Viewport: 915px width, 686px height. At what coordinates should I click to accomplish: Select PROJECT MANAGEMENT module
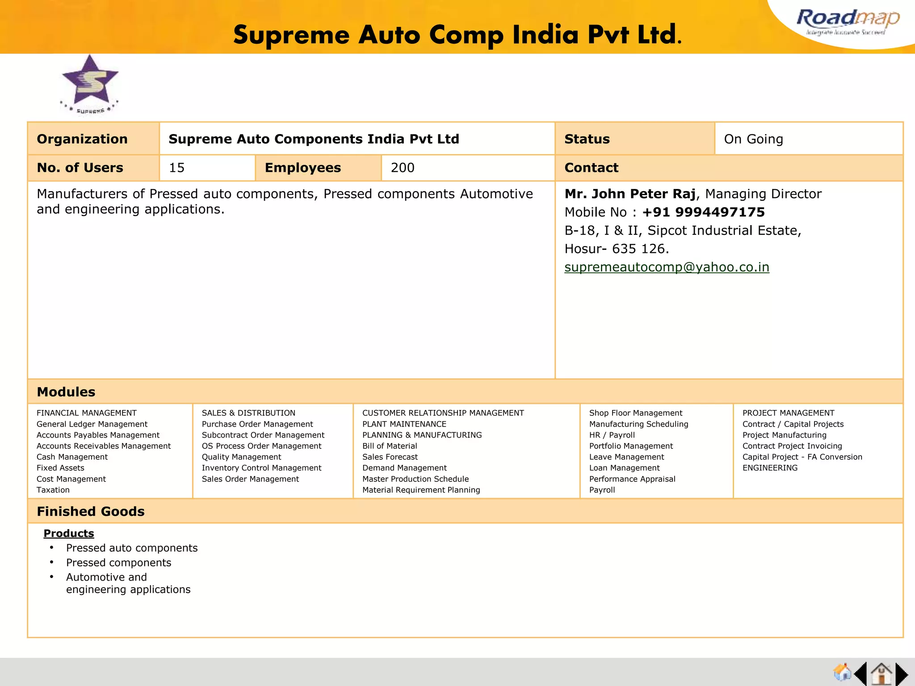coord(788,413)
